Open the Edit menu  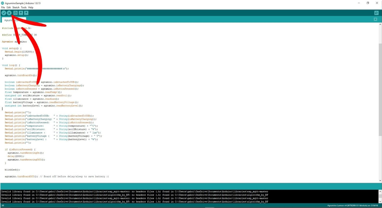9,7
